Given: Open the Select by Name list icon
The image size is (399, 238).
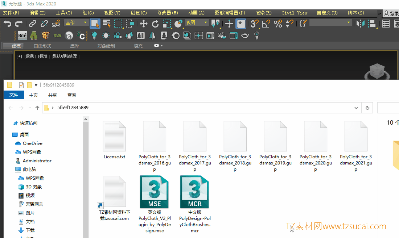Looking at the screenshot, I should 106,24.
